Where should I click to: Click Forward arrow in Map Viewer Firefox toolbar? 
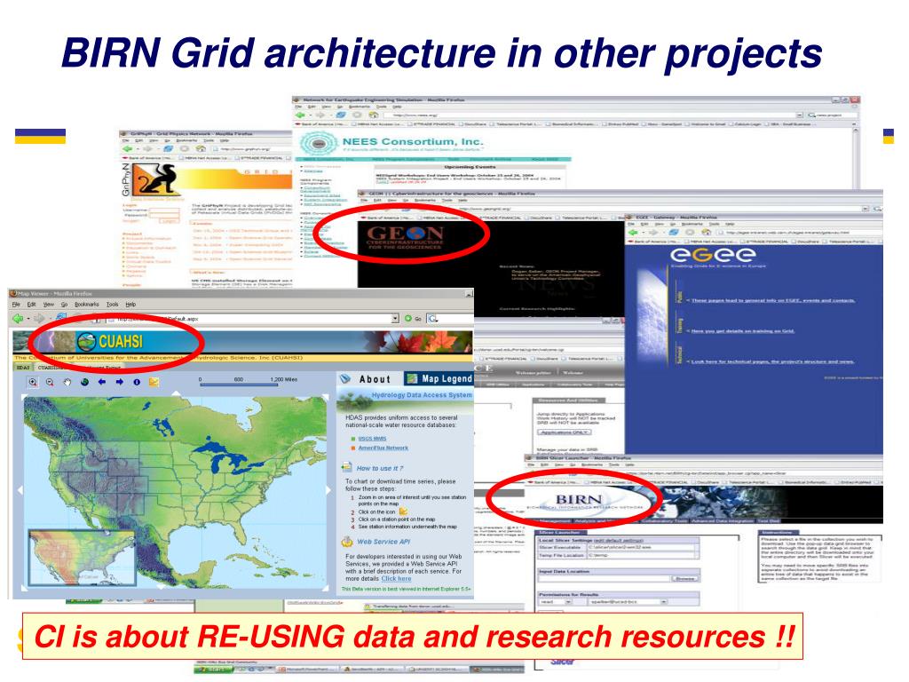pyautogui.click(x=39, y=319)
